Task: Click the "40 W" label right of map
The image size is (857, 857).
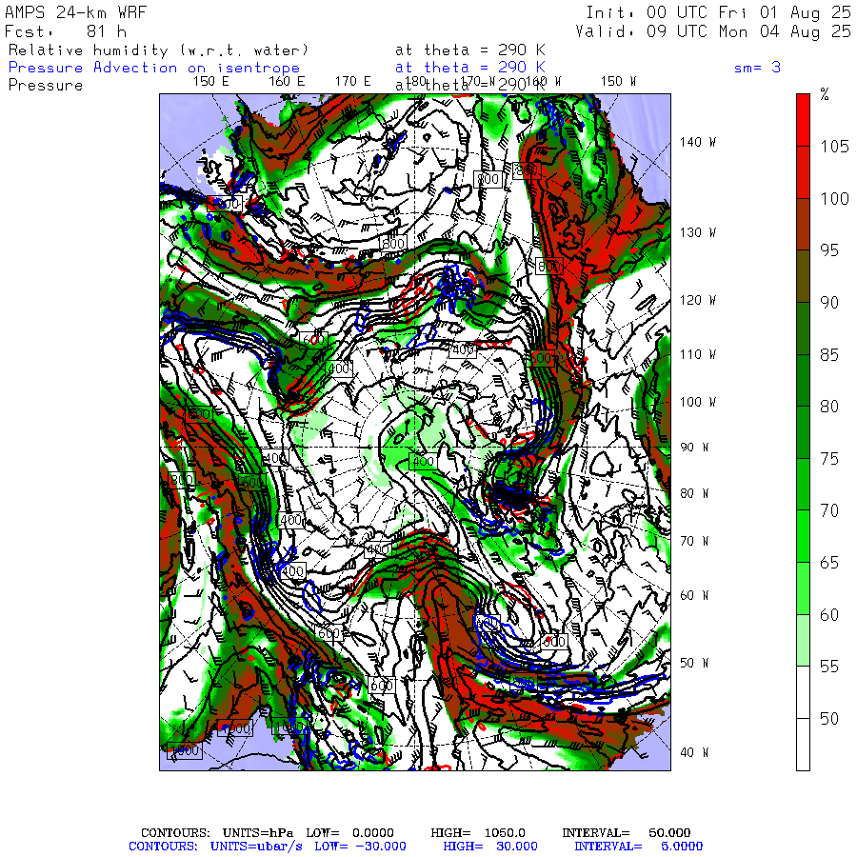Action: pos(694,752)
